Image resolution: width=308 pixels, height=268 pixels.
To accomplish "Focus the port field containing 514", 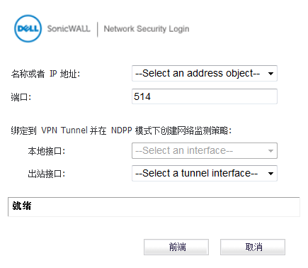I will 205,96.
